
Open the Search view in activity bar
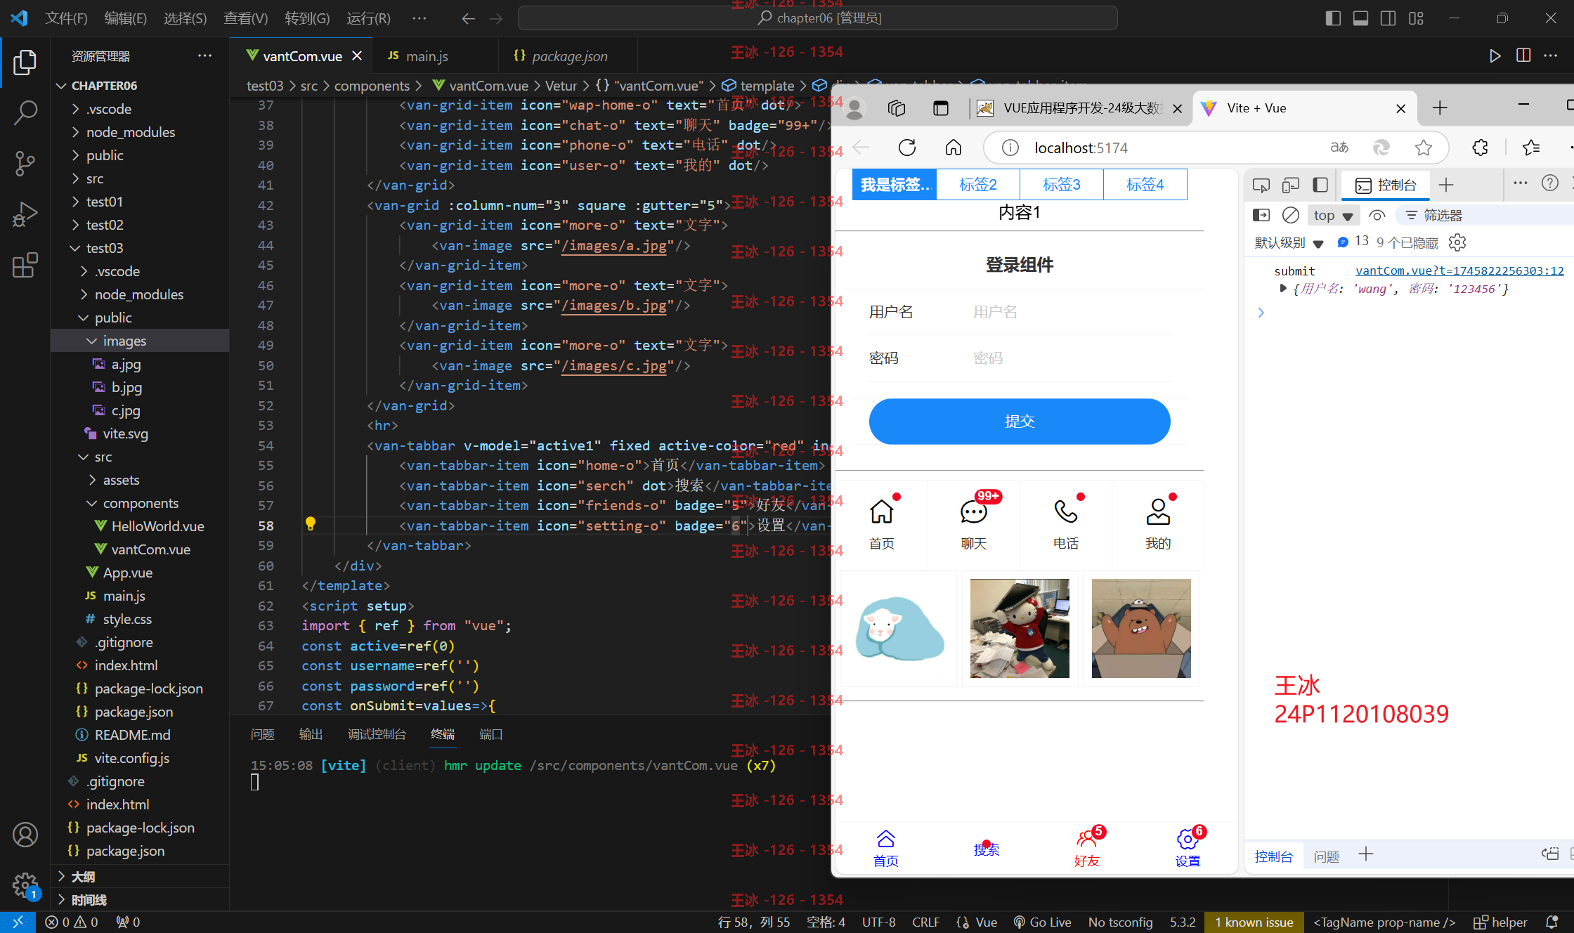click(x=25, y=112)
